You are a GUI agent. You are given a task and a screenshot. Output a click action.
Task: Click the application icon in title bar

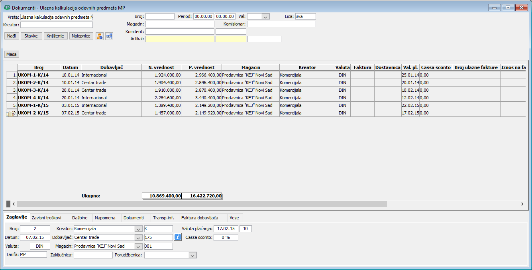point(7,8)
